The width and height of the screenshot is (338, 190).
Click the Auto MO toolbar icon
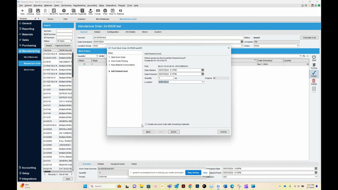(x=74, y=12)
